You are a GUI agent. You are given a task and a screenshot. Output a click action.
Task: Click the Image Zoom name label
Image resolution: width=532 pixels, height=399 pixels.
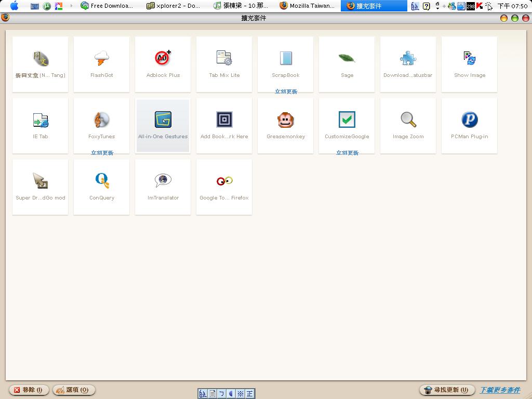point(408,137)
